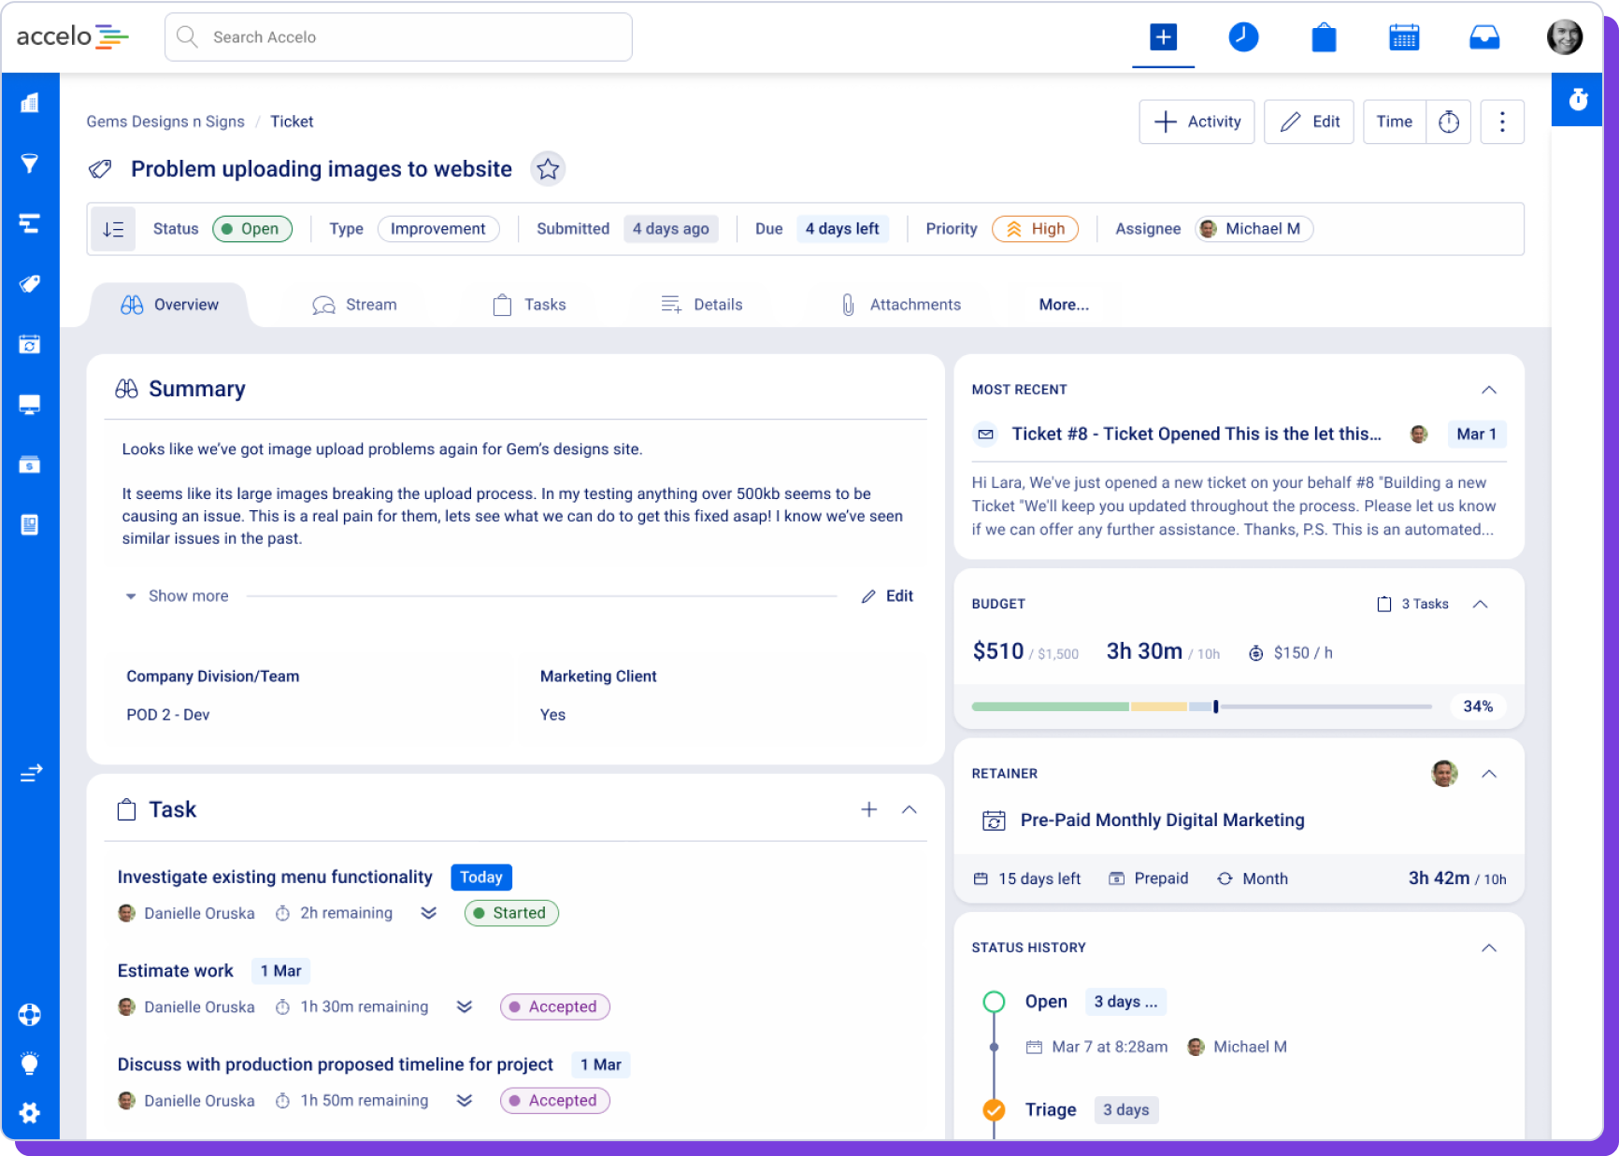This screenshot has width=1619, height=1156.
Task: Open the lightbulb ideas icon in sidebar
Action: 30,1063
